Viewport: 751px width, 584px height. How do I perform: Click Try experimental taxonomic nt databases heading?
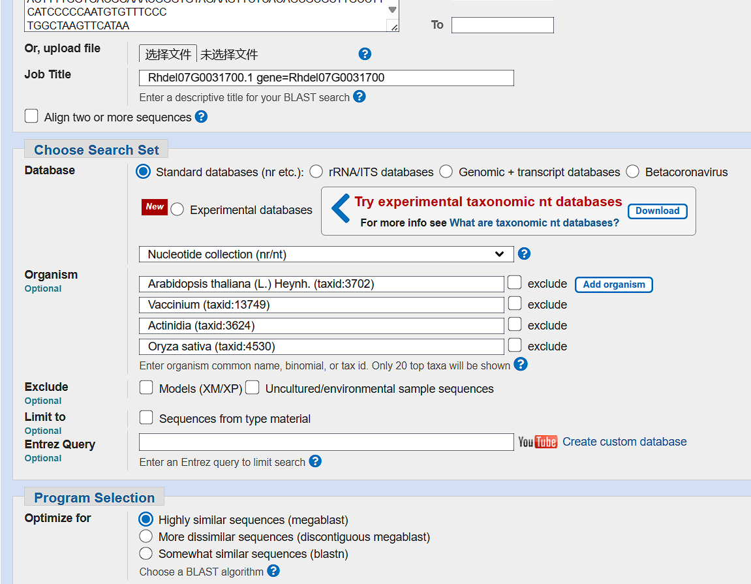click(x=488, y=202)
